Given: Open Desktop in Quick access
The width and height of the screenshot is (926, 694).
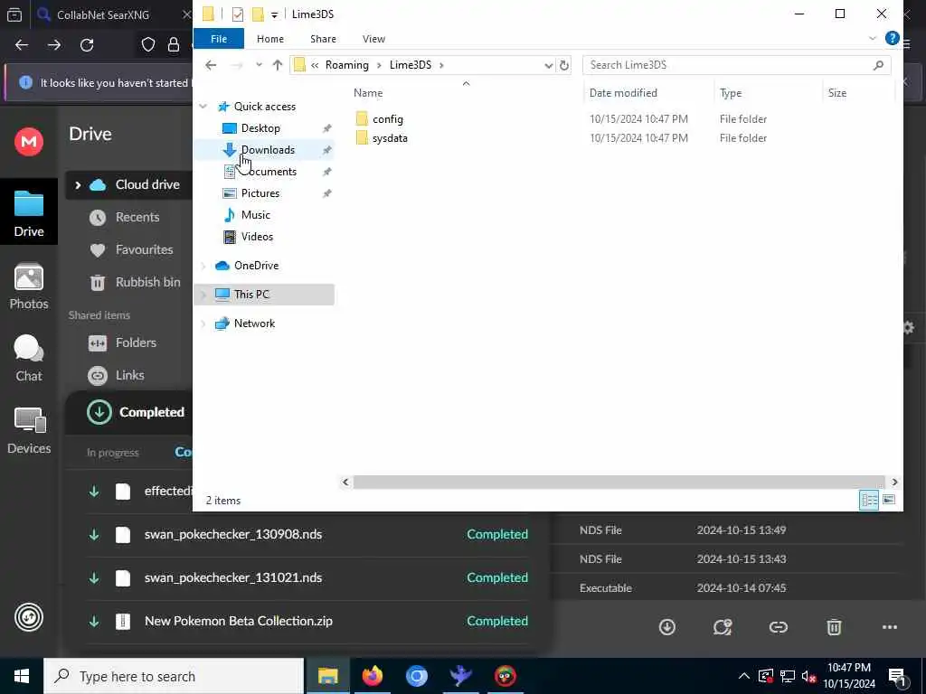Looking at the screenshot, I should 260,128.
